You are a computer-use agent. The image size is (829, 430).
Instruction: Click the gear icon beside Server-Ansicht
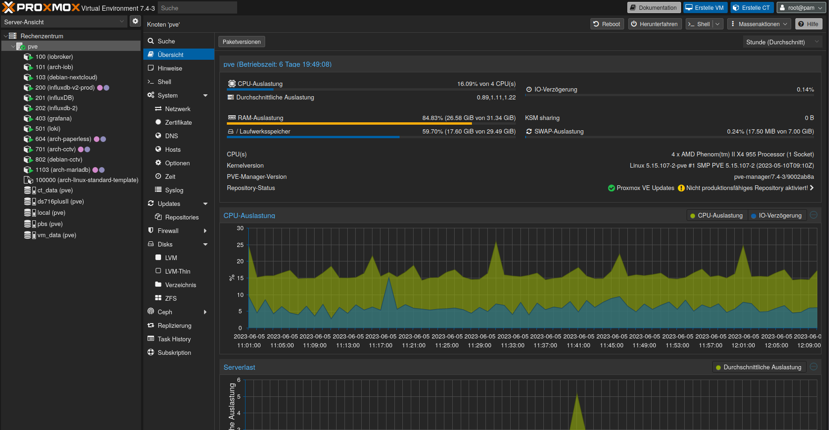135,21
